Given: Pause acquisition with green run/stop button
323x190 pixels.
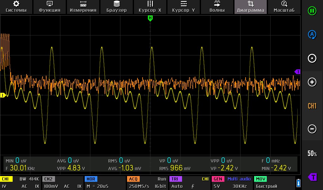Looking at the screenshot, I should (x=312, y=11).
